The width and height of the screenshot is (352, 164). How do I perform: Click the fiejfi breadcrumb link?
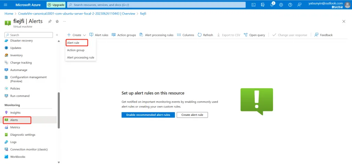143,13
